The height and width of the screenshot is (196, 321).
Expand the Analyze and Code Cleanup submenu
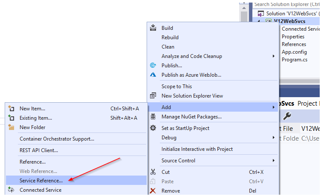pos(273,56)
